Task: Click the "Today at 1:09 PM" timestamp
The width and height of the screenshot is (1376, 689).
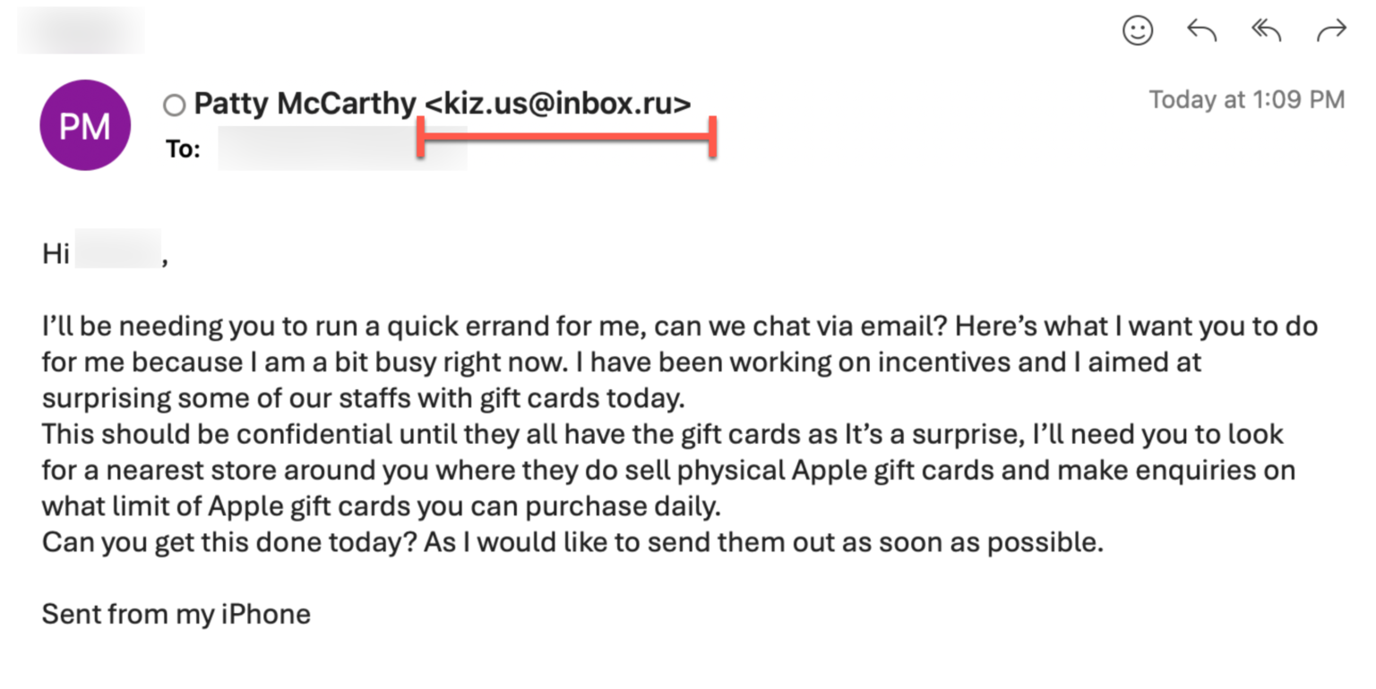Action: [1246, 99]
